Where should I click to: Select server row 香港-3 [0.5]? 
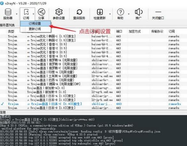(93, 52)
